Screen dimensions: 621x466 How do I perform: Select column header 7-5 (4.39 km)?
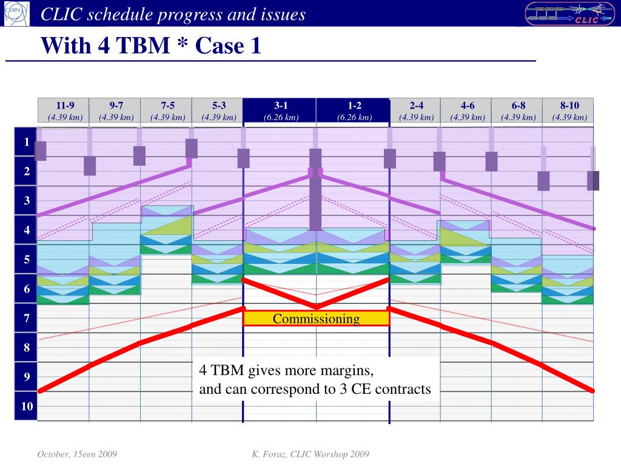point(166,110)
